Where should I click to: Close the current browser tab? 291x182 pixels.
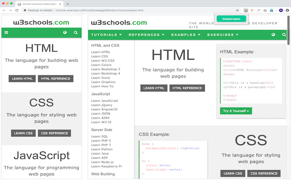(60, 4)
